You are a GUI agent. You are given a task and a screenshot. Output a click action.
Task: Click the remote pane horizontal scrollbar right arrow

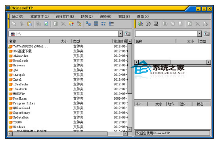point(208,62)
